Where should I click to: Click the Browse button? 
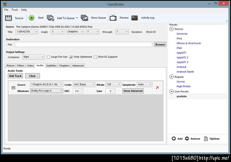click(x=160, y=45)
